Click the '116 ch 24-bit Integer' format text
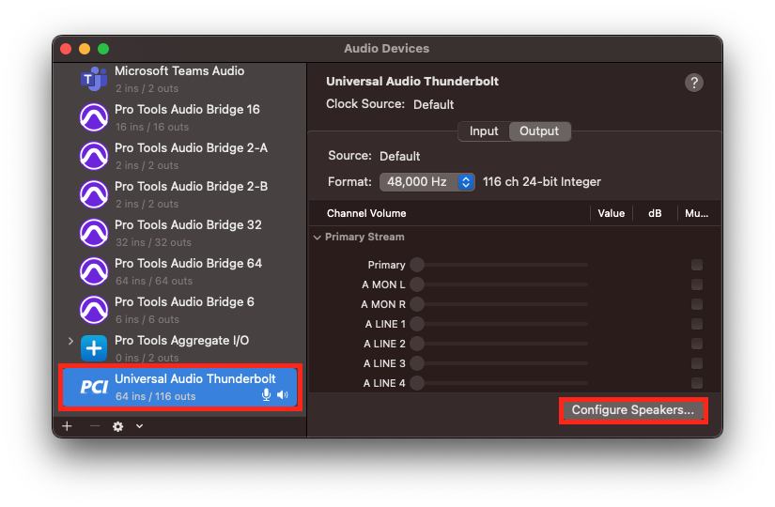Screen dimensions: 775x507 (542, 182)
